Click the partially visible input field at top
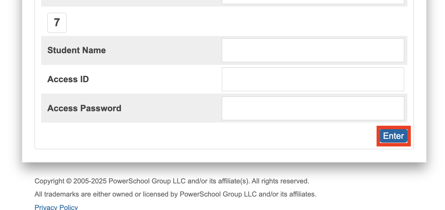The height and width of the screenshot is (210, 445). (x=313, y=2)
